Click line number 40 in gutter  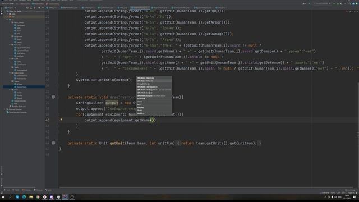pos(47,120)
